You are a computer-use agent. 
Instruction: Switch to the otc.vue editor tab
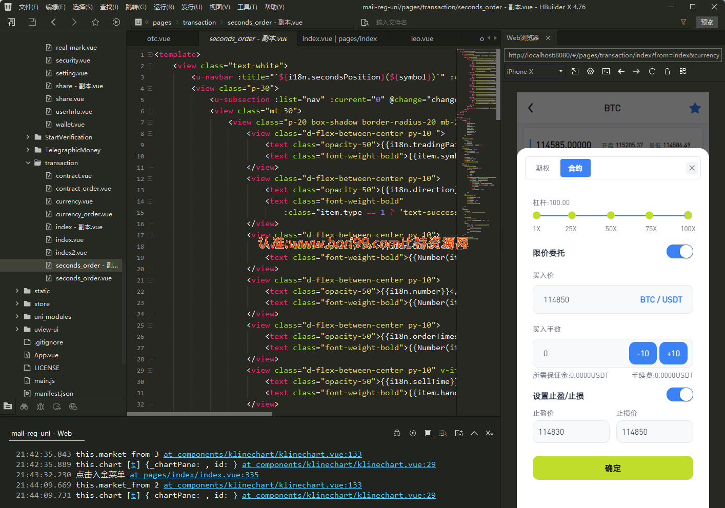158,38
